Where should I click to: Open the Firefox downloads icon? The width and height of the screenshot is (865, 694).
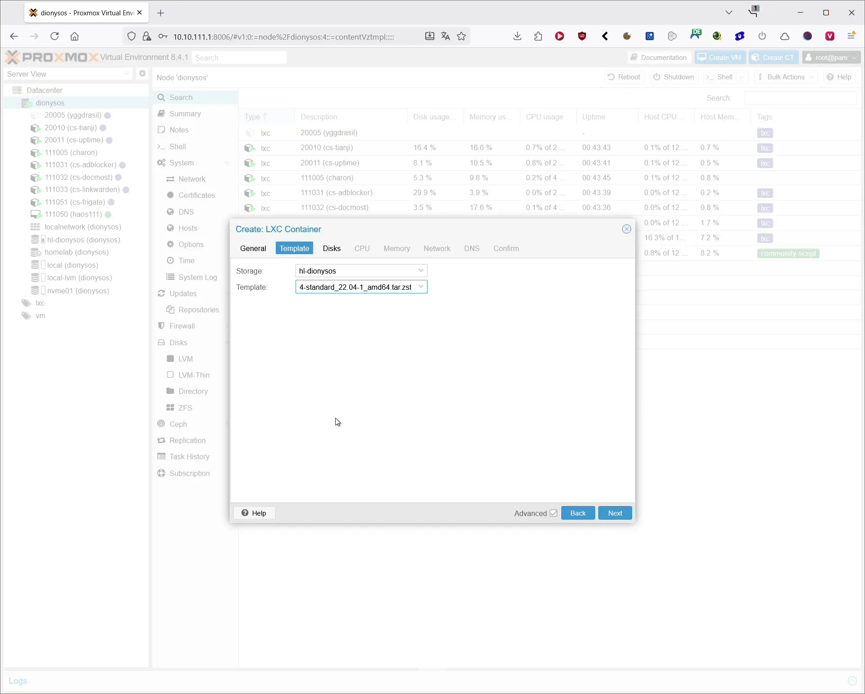tap(517, 37)
